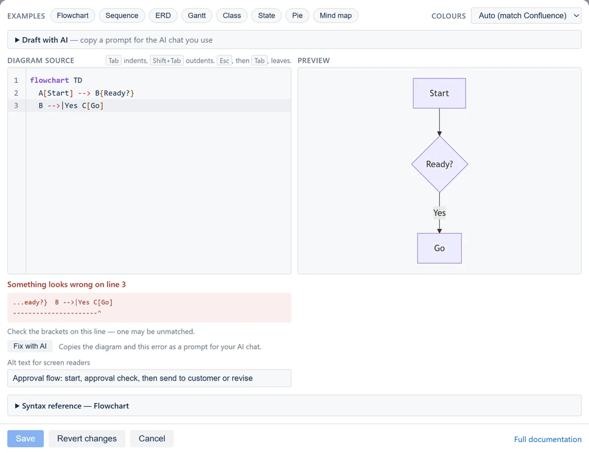
Task: Expand Syntax reference — Flowchart section
Action: pos(294,406)
